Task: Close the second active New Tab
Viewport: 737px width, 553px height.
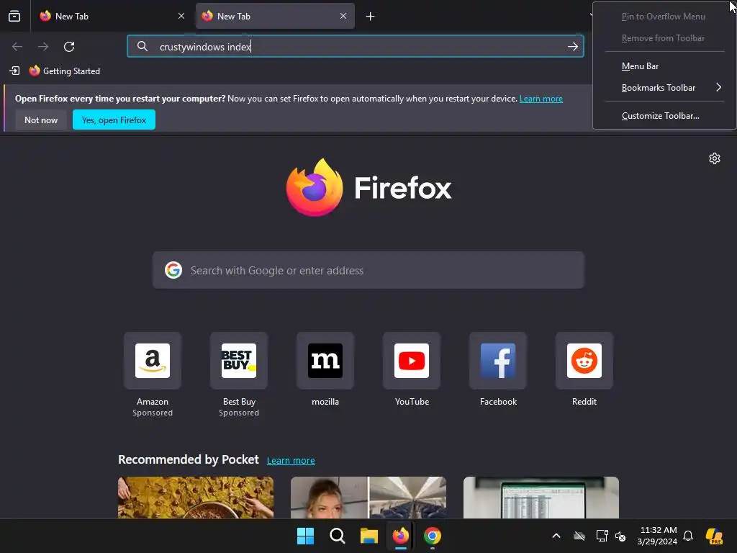Action: tap(343, 16)
